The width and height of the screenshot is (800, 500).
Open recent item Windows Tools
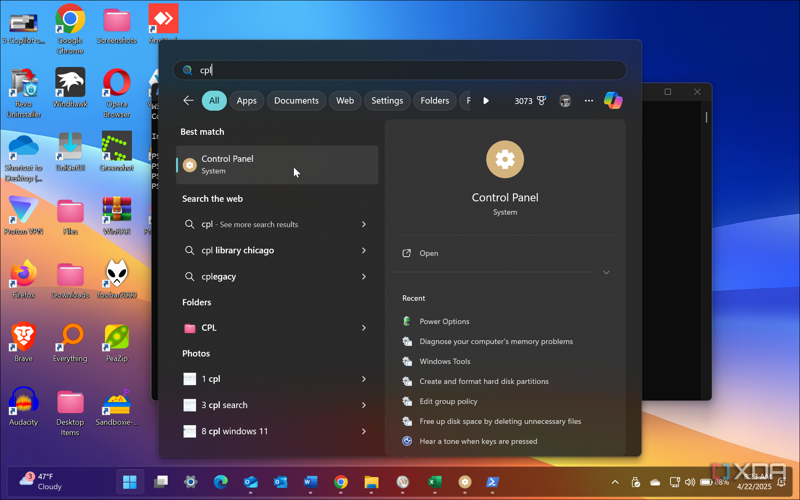(x=445, y=361)
